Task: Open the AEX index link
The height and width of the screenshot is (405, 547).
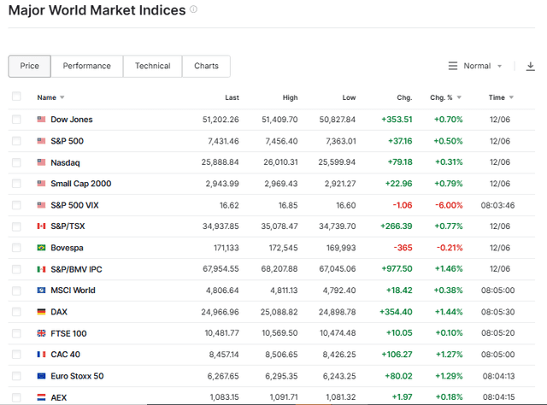Action: tap(59, 397)
